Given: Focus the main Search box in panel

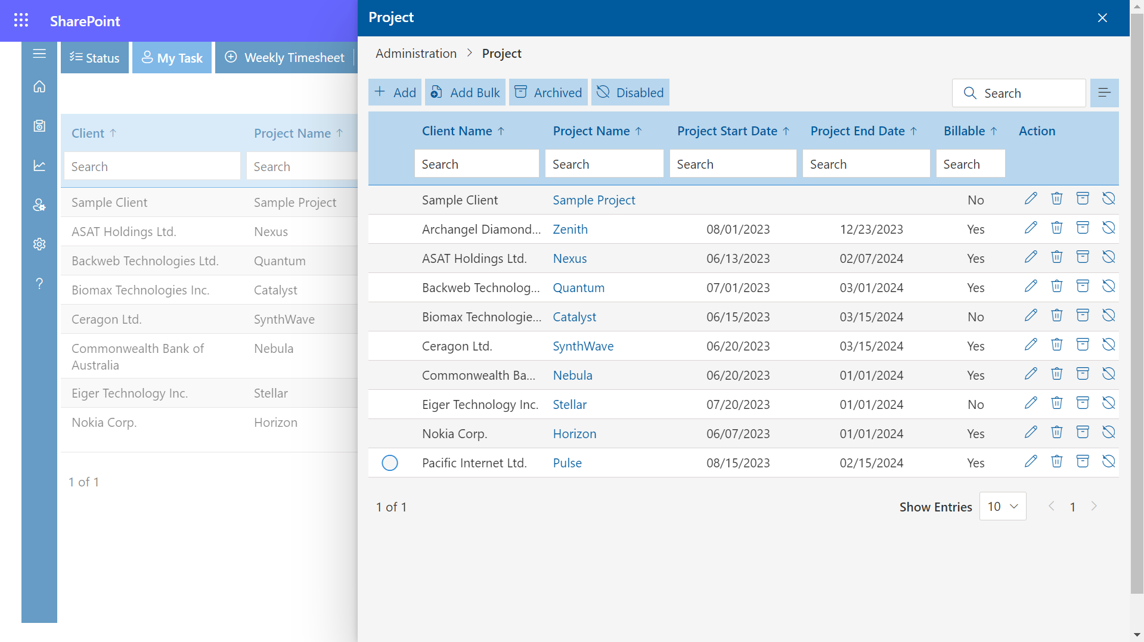Looking at the screenshot, I should (x=1019, y=93).
